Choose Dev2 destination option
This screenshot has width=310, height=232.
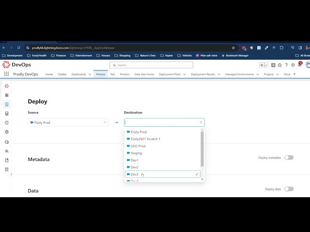(x=163, y=167)
